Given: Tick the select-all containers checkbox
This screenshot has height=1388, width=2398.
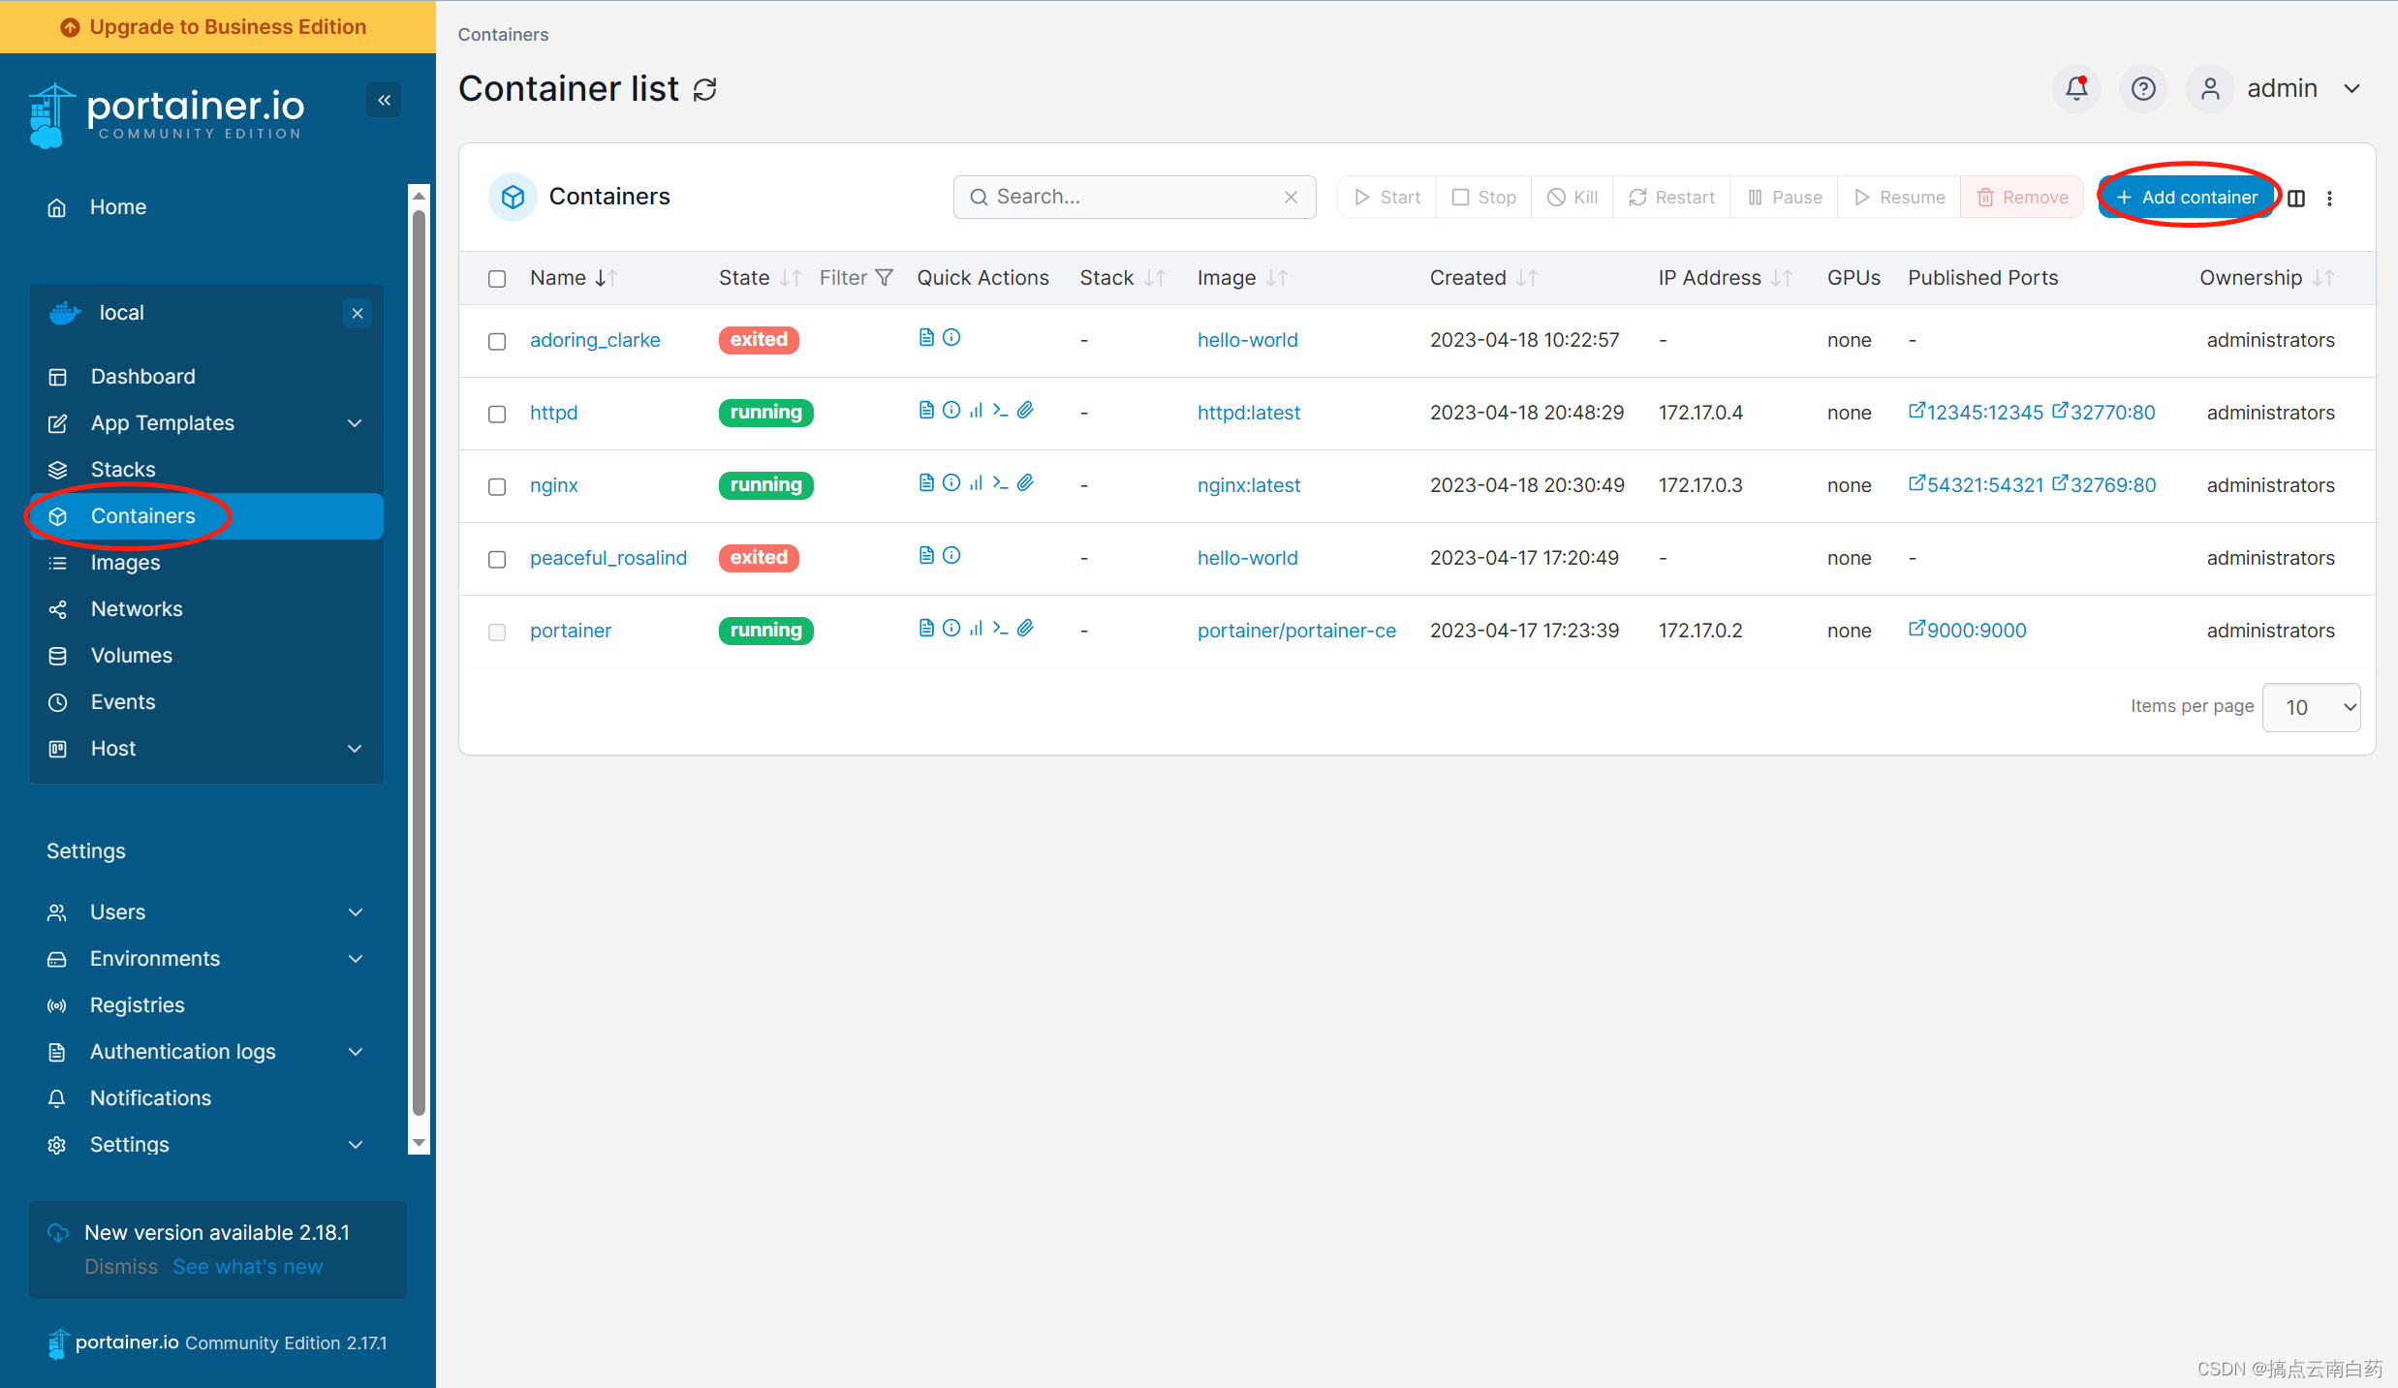Looking at the screenshot, I should click(497, 279).
